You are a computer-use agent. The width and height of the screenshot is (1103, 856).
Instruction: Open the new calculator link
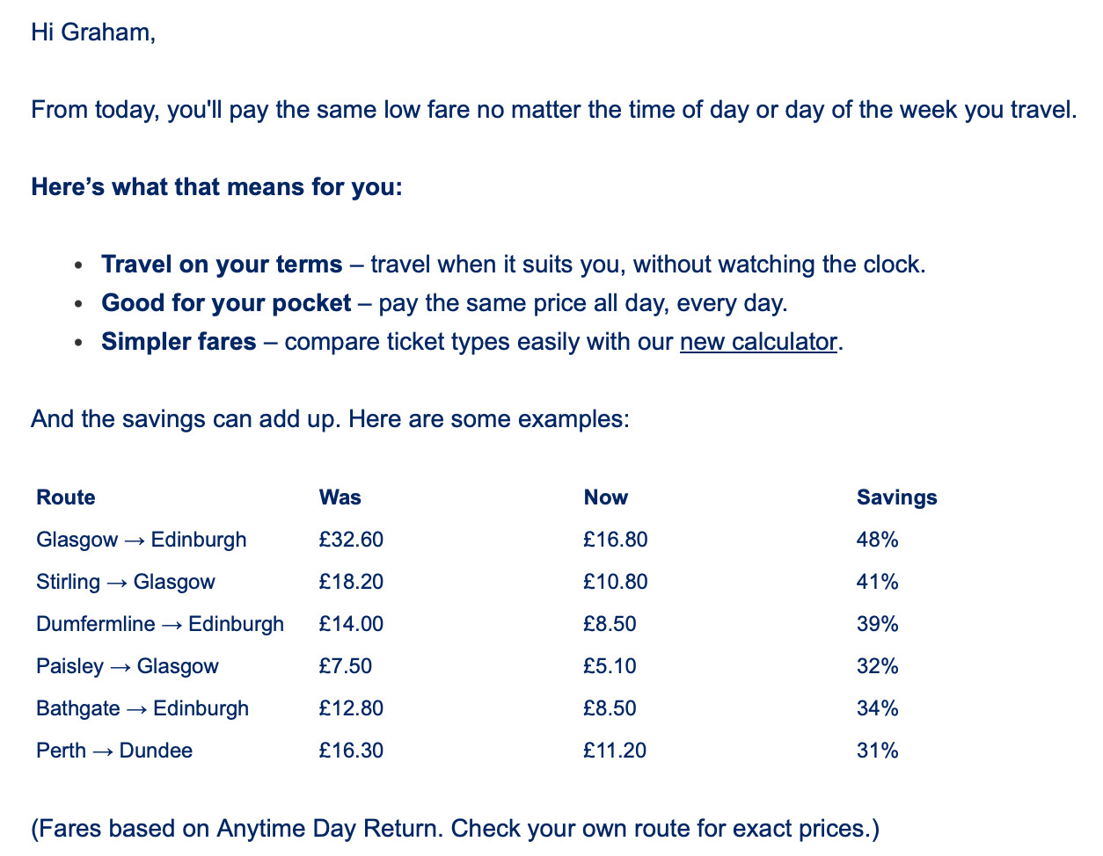click(757, 341)
